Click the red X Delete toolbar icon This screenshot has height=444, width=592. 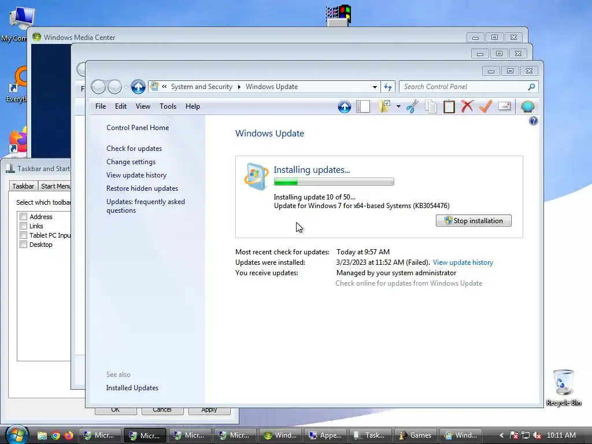[467, 106]
